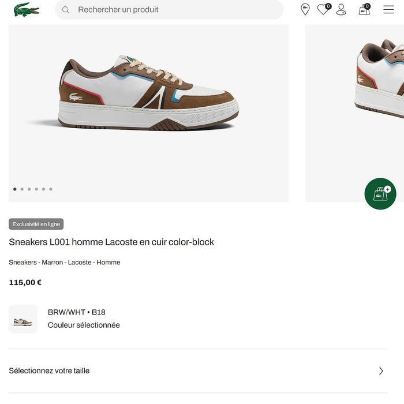The height and width of the screenshot is (404, 404).
Task: Click the chevron arrow beside size selection
Action: tap(381, 371)
